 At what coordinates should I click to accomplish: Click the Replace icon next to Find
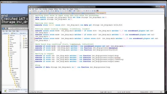(x=58, y=11)
